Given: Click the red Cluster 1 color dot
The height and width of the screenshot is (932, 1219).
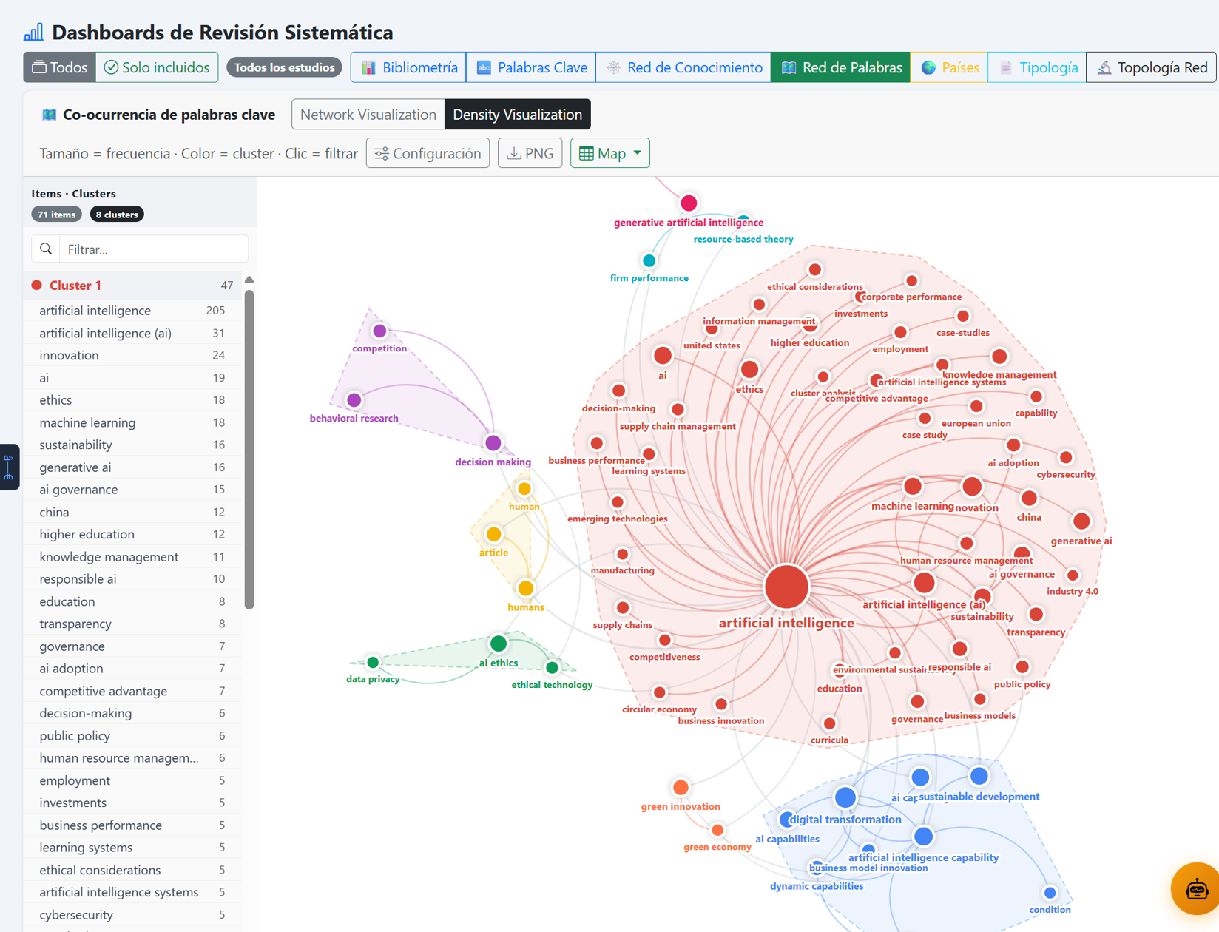Looking at the screenshot, I should tap(36, 286).
